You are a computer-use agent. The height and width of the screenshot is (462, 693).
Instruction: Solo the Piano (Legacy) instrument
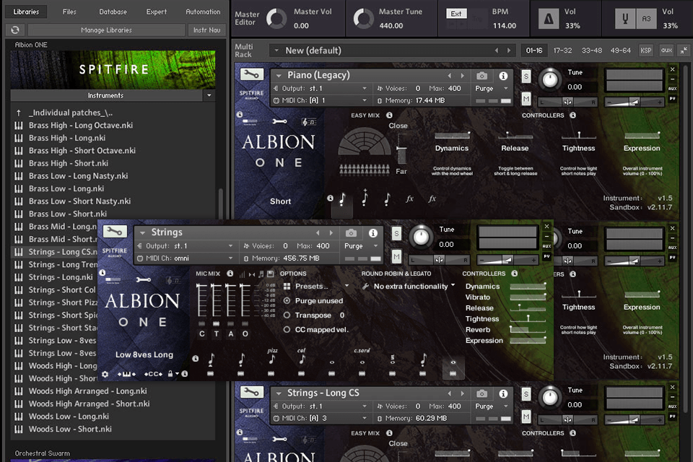point(526,77)
